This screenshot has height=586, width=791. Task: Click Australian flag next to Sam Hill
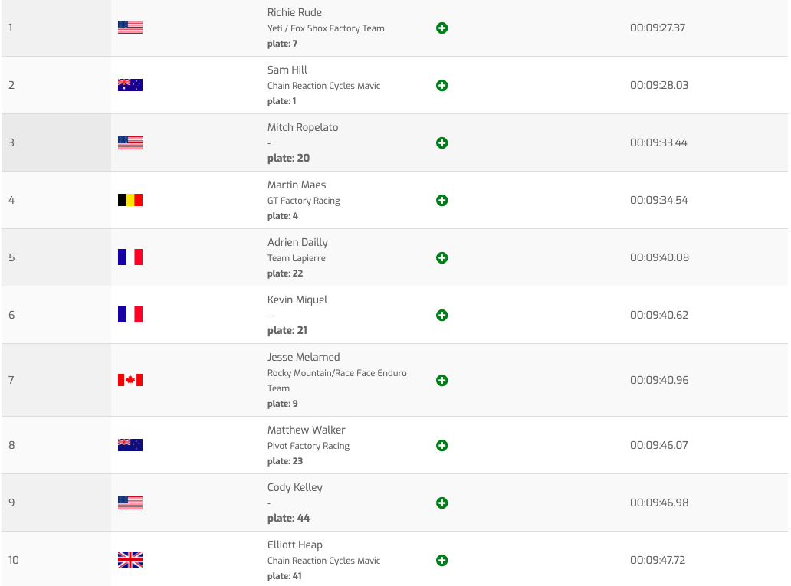point(130,85)
